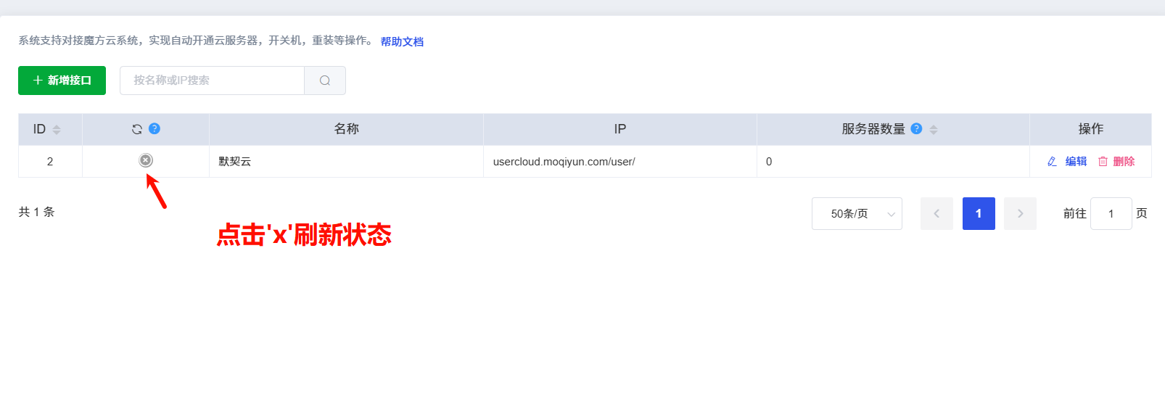The image size is (1165, 404).
Task: Sort by ID column arrows
Action: (x=57, y=130)
